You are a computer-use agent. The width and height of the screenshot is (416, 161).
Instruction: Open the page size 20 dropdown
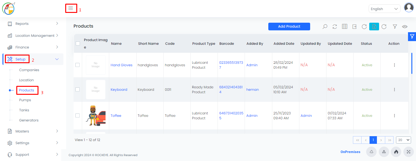tap(404, 140)
